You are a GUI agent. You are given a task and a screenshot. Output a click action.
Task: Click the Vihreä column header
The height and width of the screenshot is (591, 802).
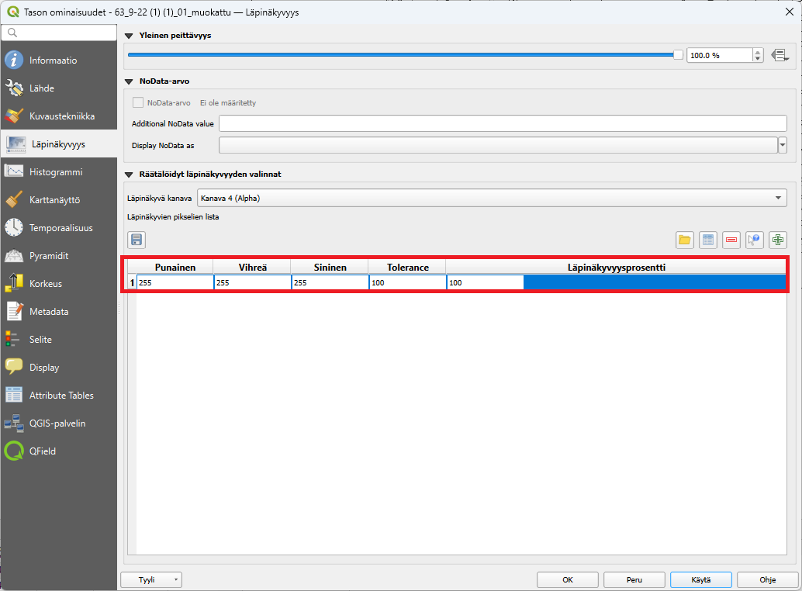click(252, 268)
